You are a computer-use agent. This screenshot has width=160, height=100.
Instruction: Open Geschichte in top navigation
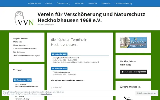93,3
